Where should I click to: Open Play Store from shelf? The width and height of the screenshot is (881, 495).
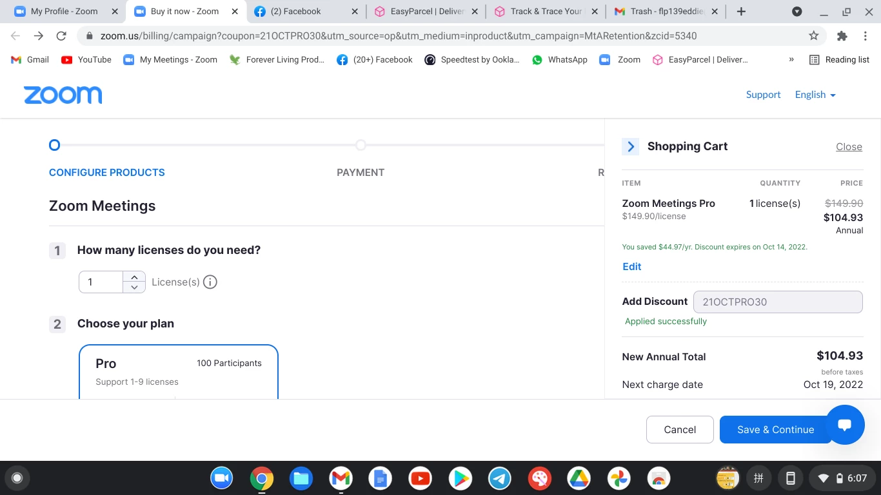pyautogui.click(x=460, y=478)
